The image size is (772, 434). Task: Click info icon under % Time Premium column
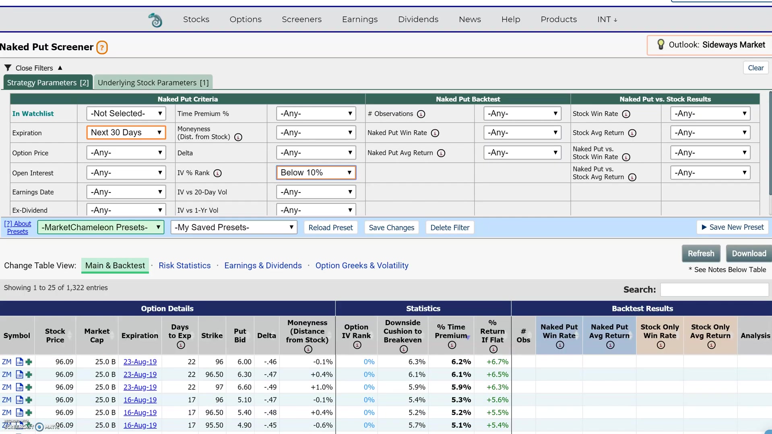tap(452, 345)
